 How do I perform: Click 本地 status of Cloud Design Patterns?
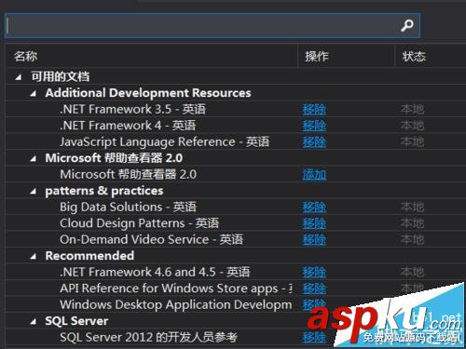click(x=412, y=223)
